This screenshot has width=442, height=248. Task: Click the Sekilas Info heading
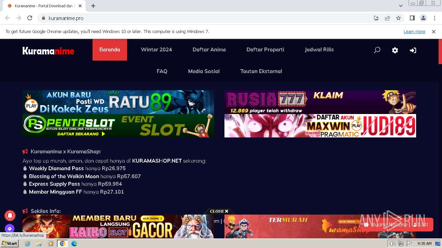[46, 211]
